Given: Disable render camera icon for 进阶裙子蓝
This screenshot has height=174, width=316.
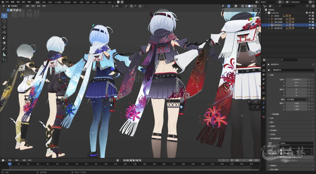Looking at the screenshot, I should (313, 28).
